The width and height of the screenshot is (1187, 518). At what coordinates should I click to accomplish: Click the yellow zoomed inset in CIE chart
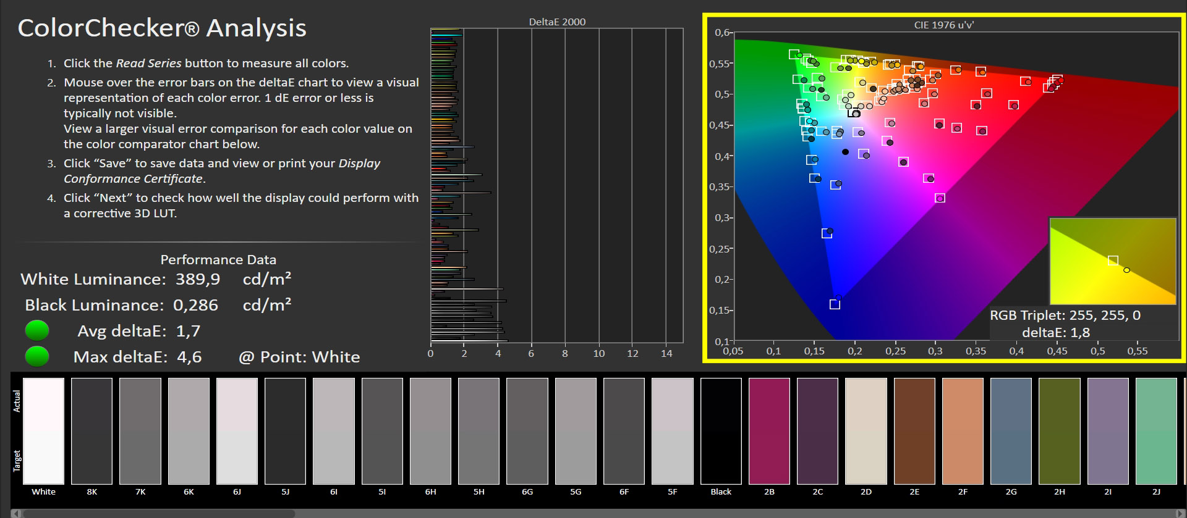[1113, 261]
